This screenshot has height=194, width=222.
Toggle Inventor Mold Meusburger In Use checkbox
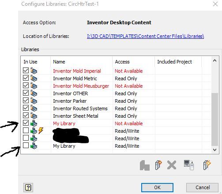pos(26,85)
